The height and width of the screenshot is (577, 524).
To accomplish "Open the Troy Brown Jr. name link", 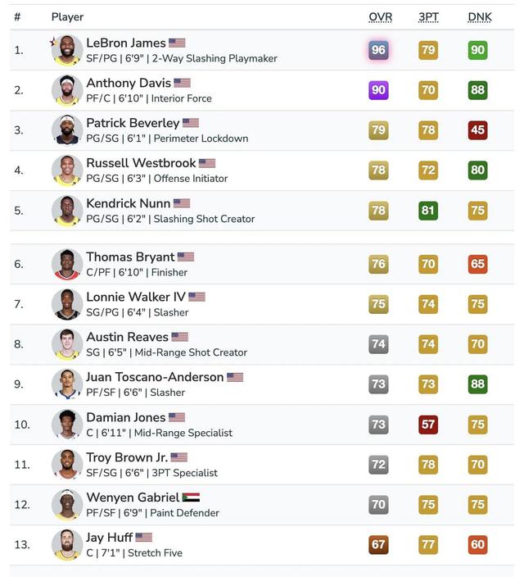I will [x=126, y=457].
